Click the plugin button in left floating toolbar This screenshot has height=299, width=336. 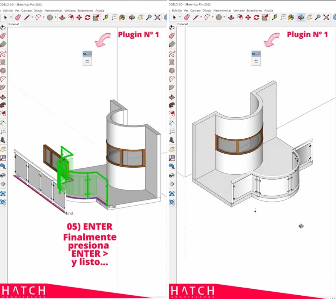[x=87, y=61]
